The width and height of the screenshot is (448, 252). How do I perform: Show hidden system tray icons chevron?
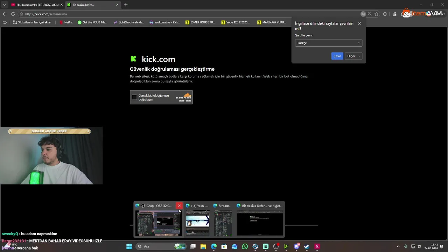click(x=398, y=246)
